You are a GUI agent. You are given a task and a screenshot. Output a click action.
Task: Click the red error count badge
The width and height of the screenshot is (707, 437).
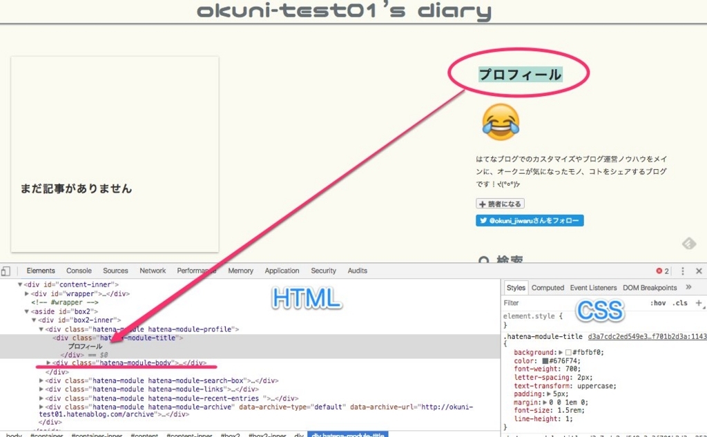tap(662, 271)
